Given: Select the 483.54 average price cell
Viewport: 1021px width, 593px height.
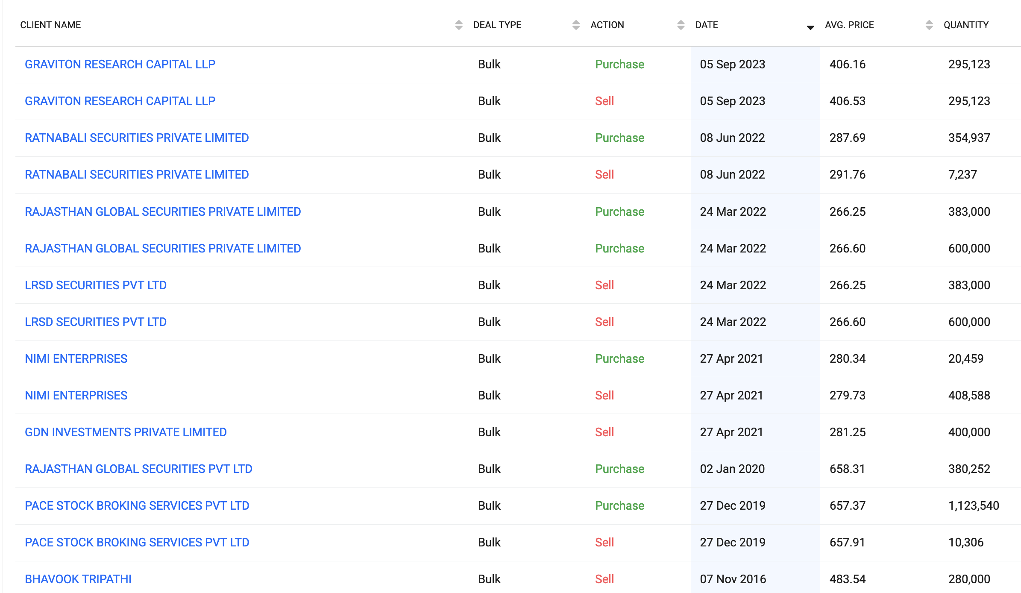Looking at the screenshot, I should 848,579.
